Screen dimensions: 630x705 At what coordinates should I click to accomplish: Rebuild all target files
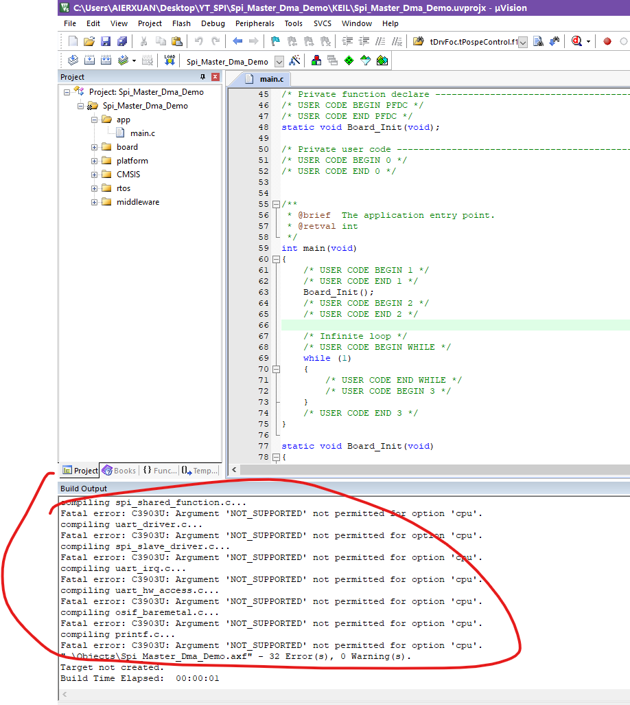tap(106, 60)
